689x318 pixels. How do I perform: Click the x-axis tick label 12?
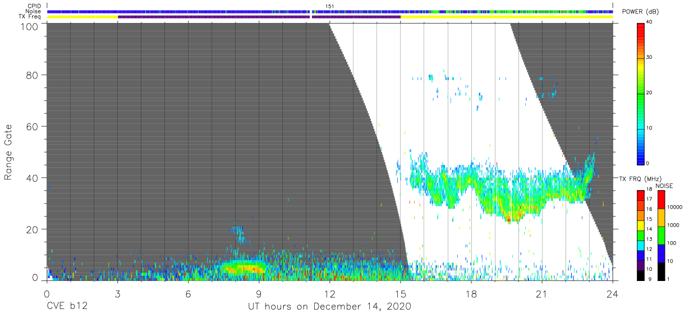329,294
